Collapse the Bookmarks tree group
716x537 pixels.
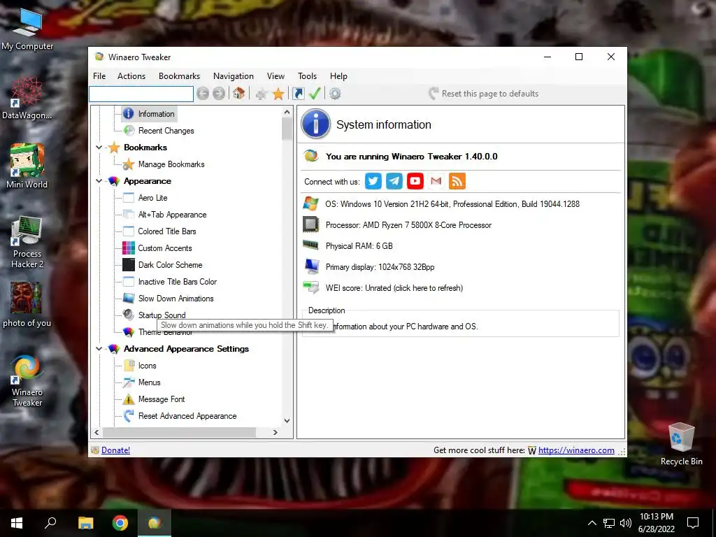point(99,148)
